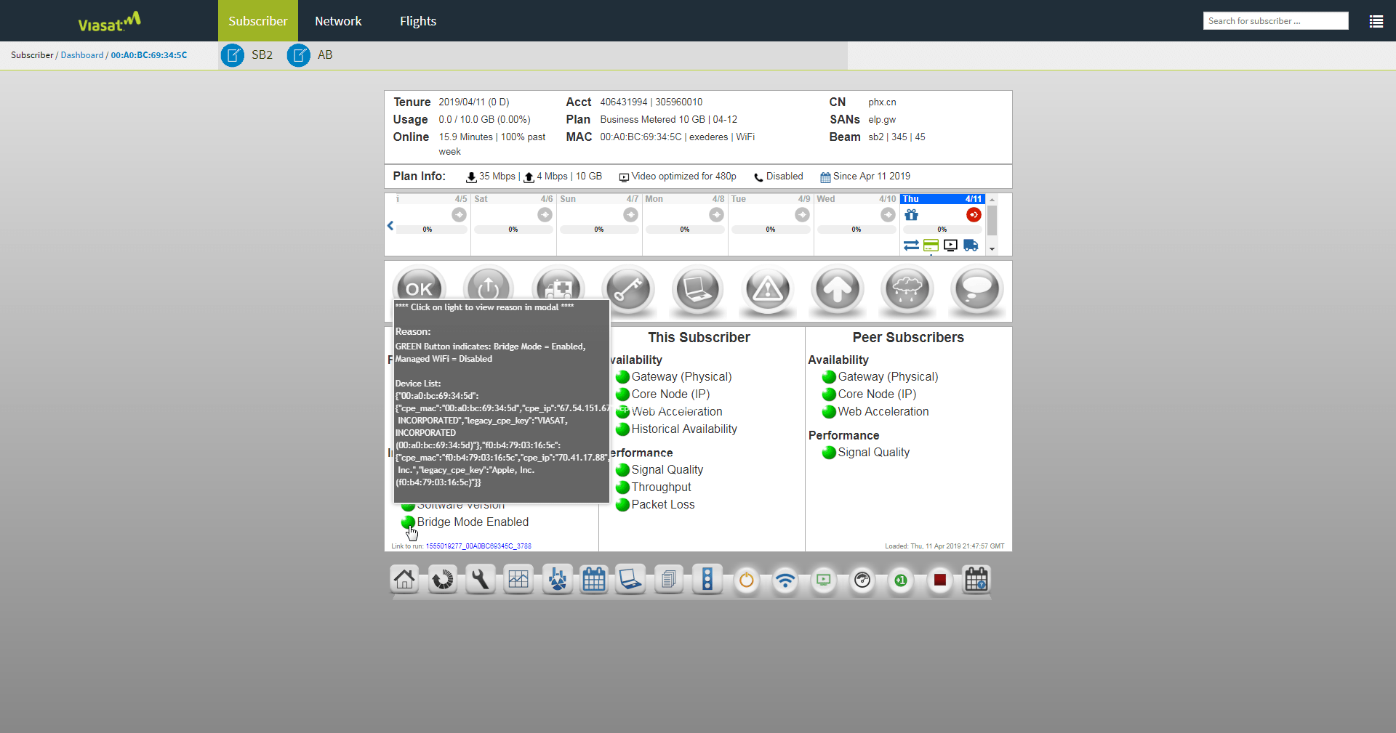Open the wrench tools icon in bottom toolbar

pyautogui.click(x=480, y=580)
